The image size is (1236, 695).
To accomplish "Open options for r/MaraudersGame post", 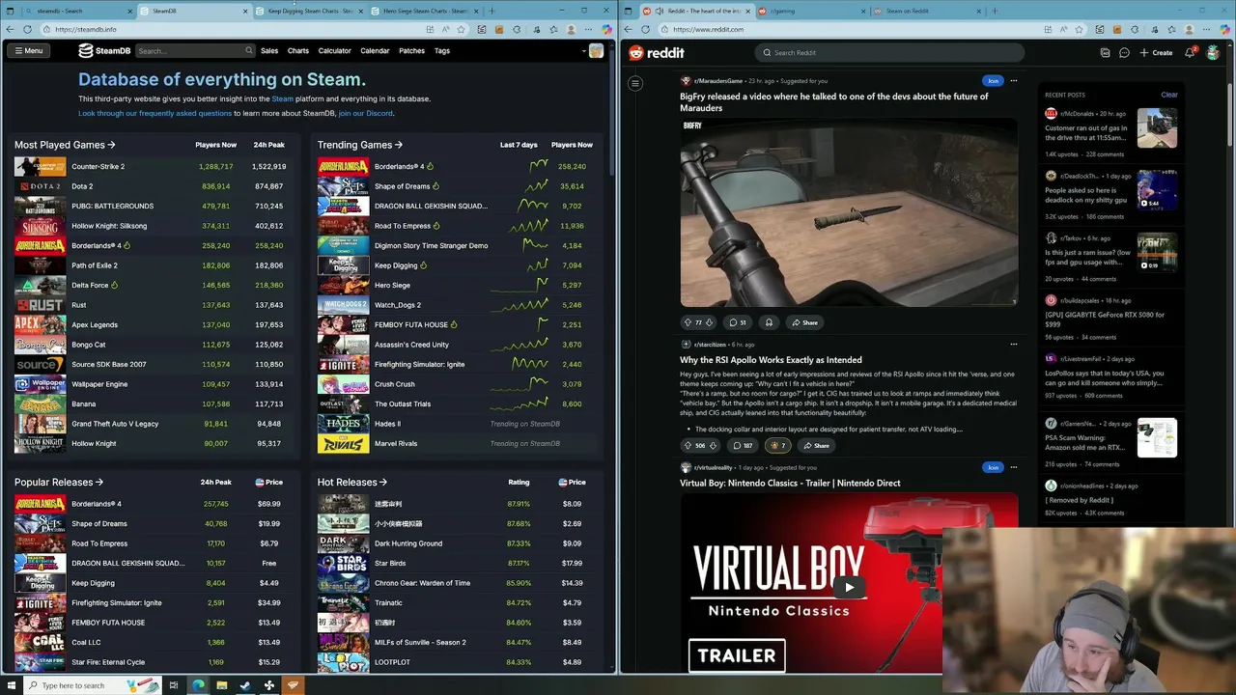I will pos(1013,81).
